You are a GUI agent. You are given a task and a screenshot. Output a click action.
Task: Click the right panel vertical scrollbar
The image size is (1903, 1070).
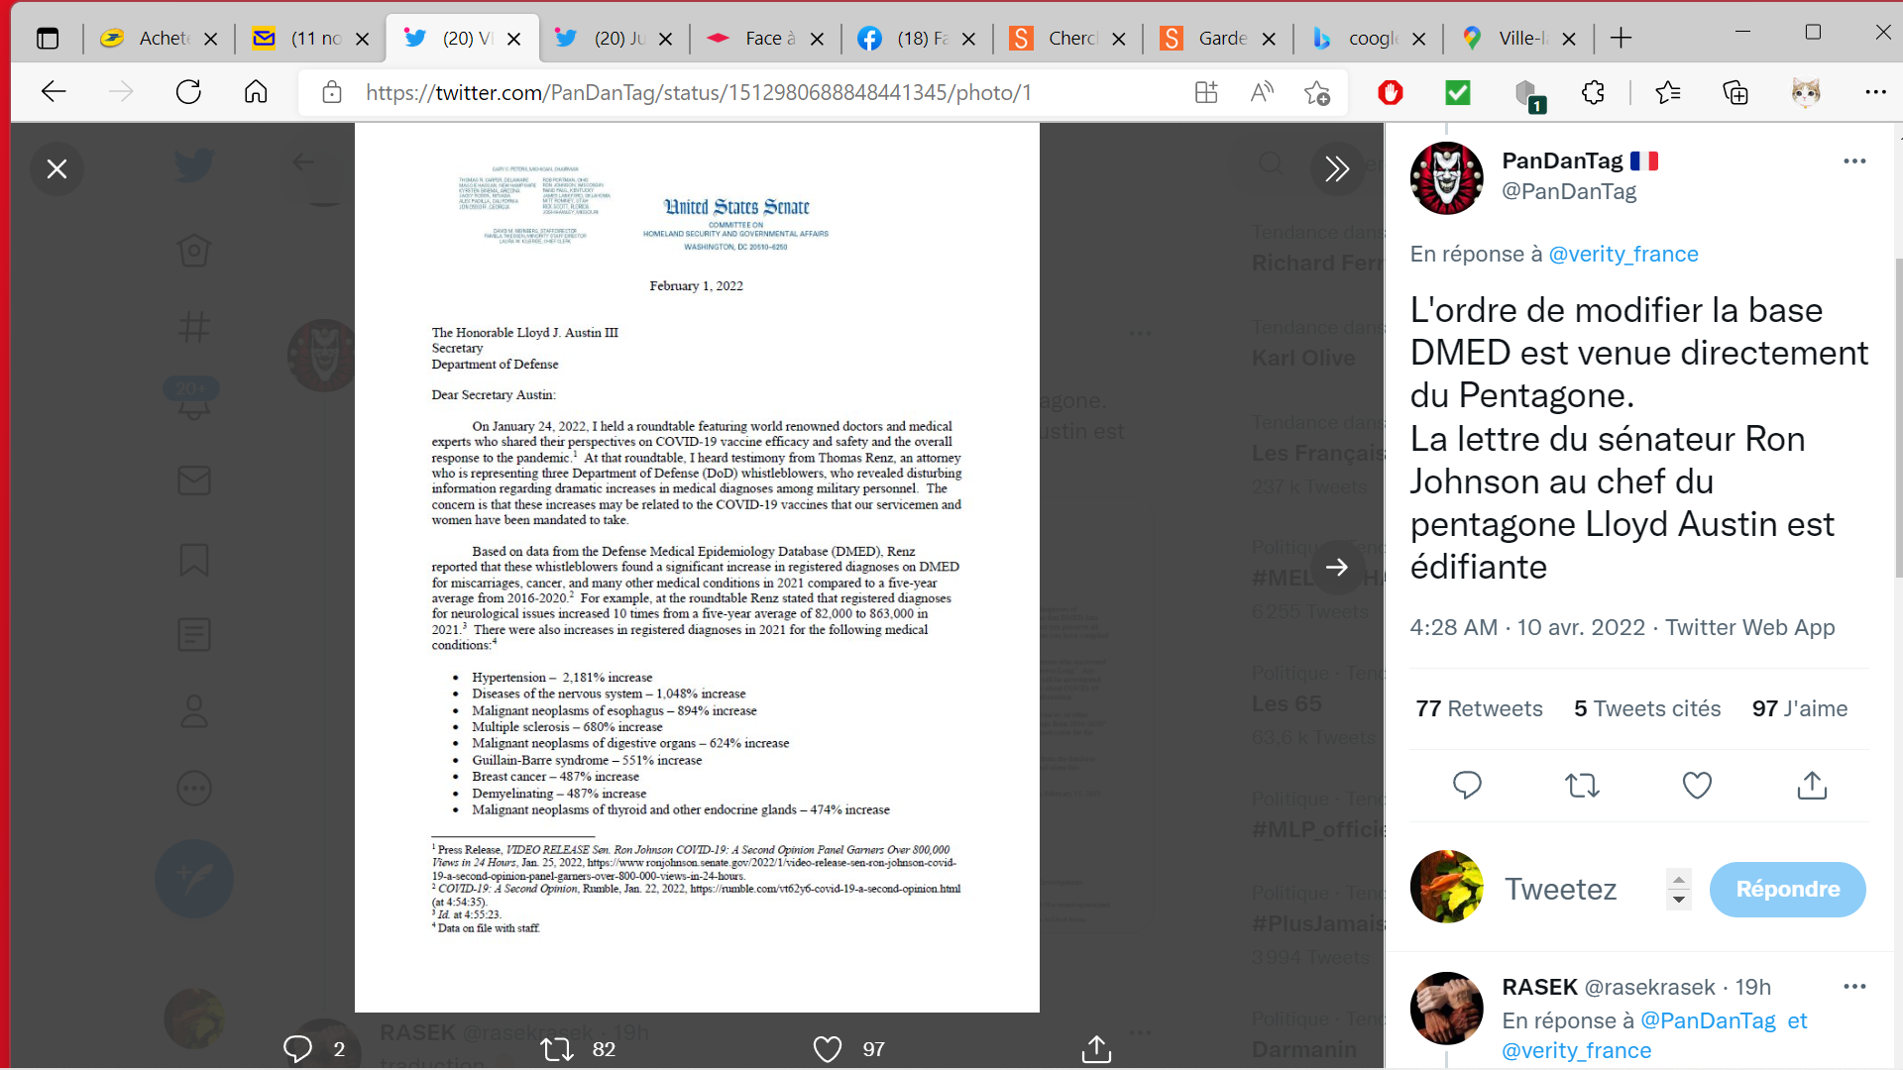coord(1897,416)
